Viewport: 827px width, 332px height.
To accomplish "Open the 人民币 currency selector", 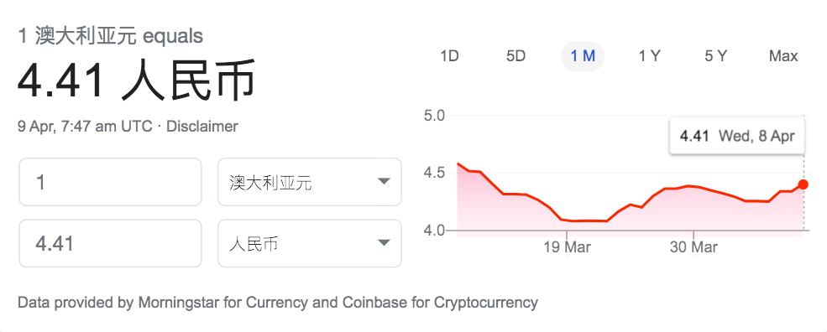I will coord(310,243).
